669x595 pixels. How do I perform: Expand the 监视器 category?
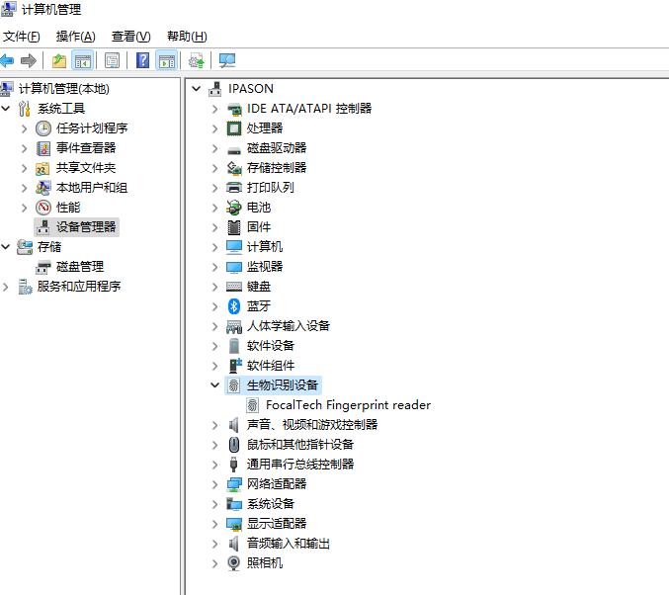coord(215,267)
